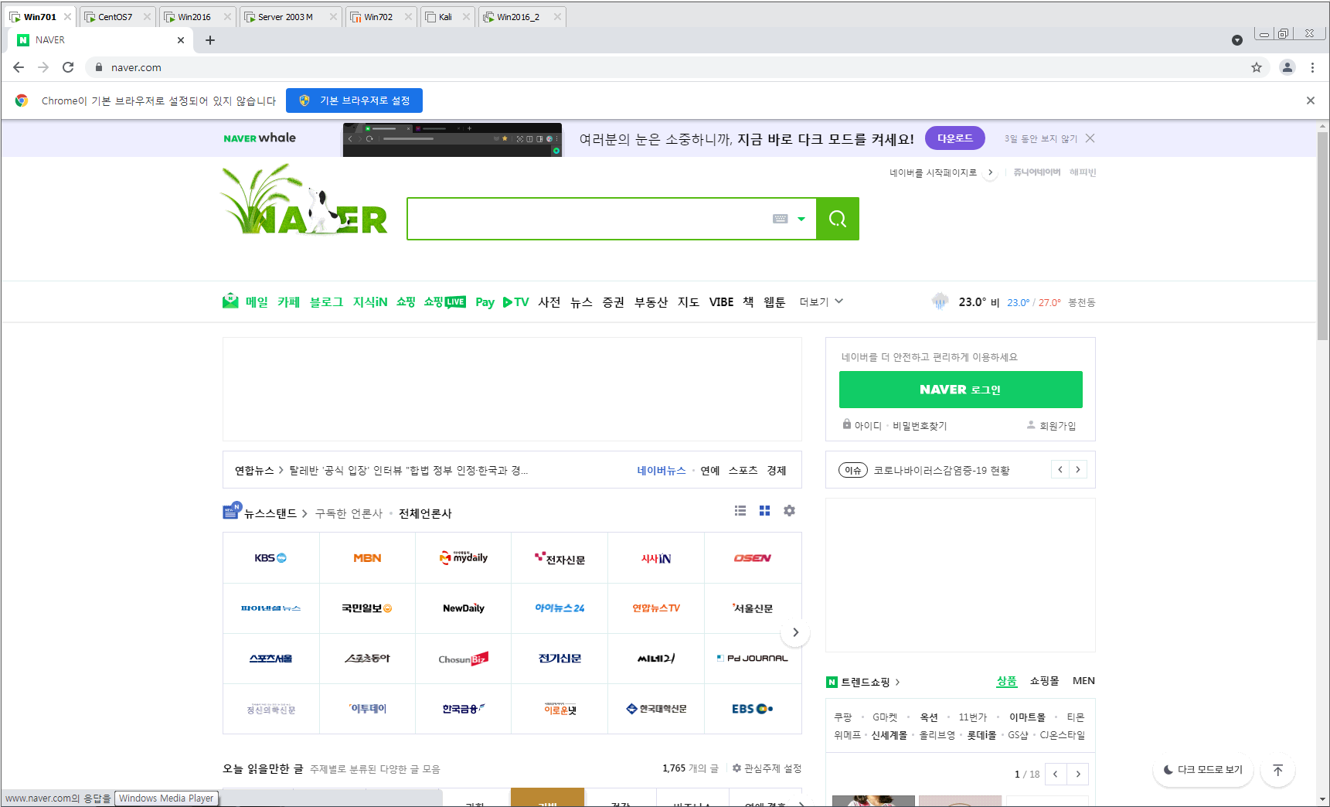Click the Windows Media Player taskbar tooltip
Screen dimensions: 1330x807
point(166,798)
